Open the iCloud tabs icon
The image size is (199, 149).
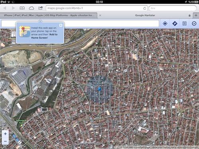pyautogui.click(x=31, y=8)
